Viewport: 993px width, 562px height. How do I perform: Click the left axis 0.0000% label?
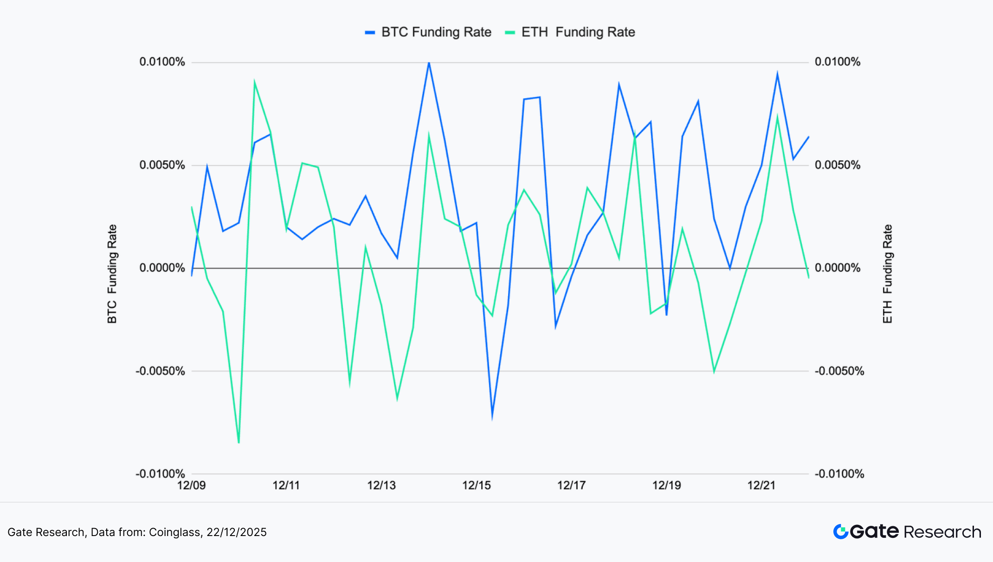[162, 268]
